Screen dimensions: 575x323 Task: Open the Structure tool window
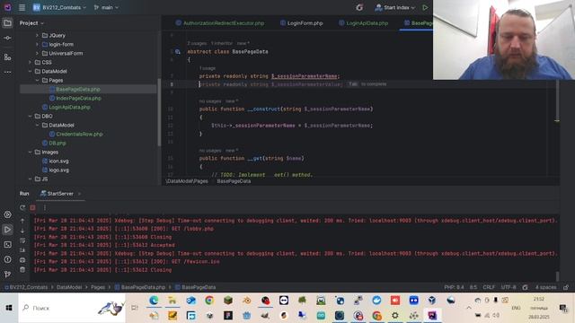point(7,57)
